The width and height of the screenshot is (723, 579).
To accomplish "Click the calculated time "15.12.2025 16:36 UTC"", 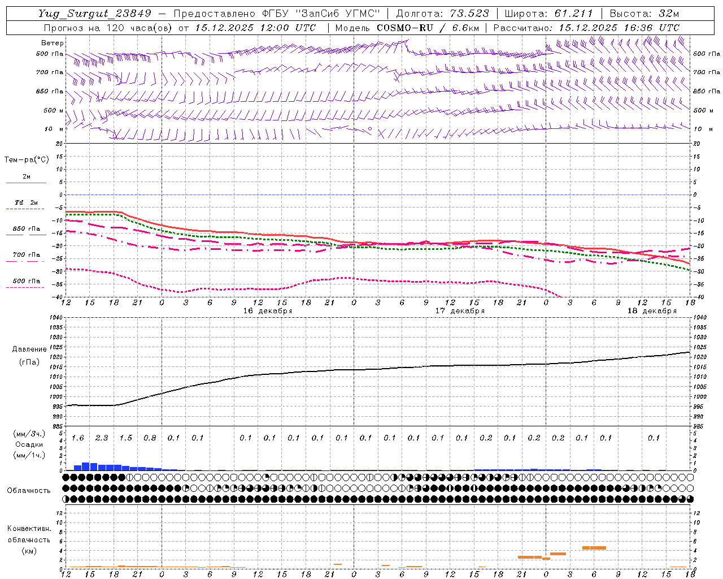I will [619, 28].
